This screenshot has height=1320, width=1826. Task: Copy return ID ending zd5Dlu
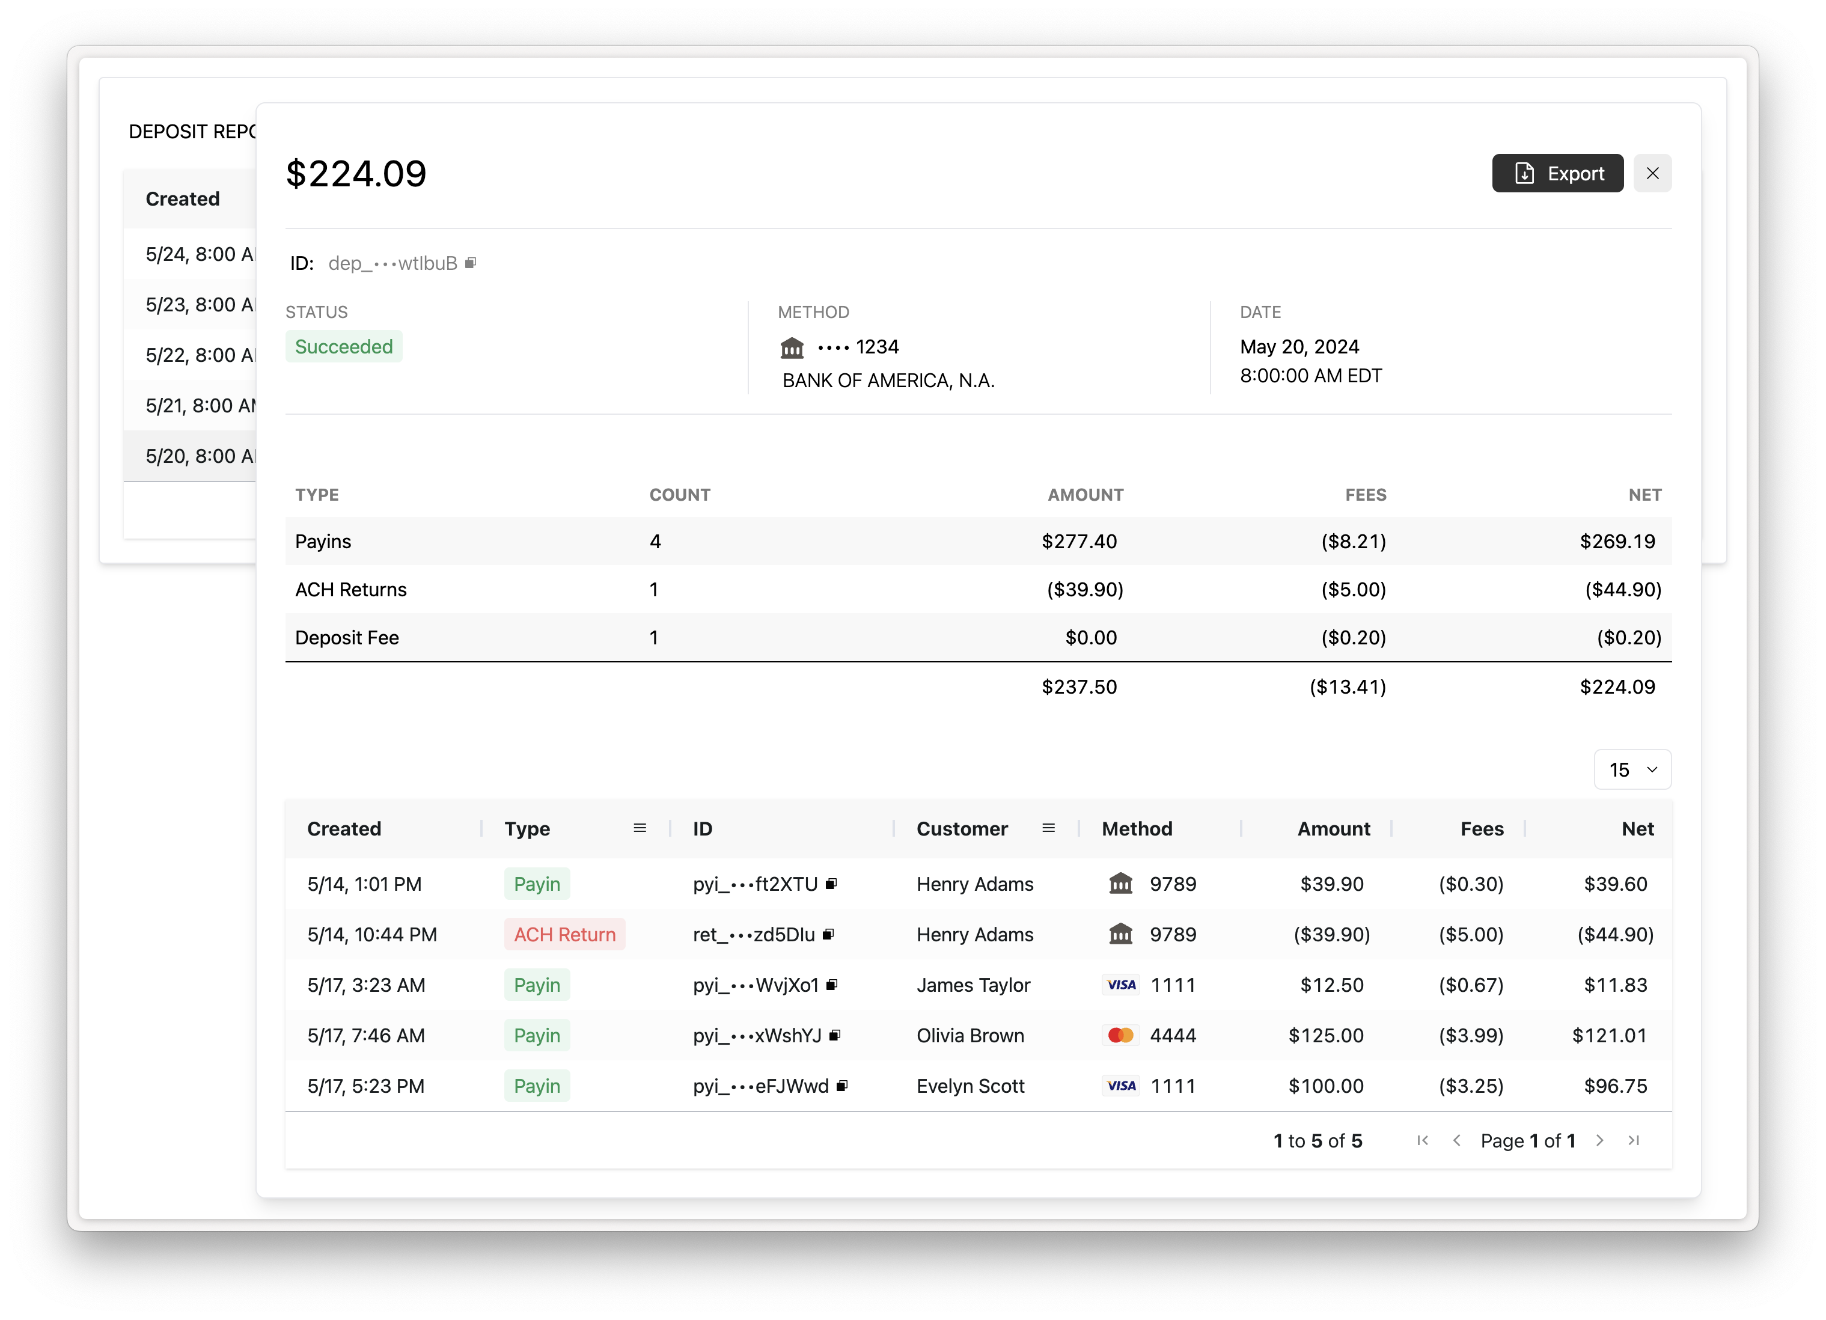tap(828, 934)
